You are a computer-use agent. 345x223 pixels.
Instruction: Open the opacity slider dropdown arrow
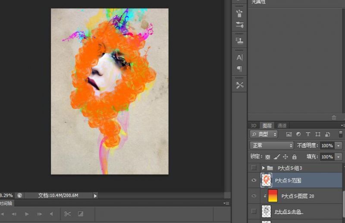click(x=338, y=145)
